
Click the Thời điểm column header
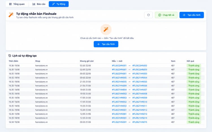(x=13, y=61)
